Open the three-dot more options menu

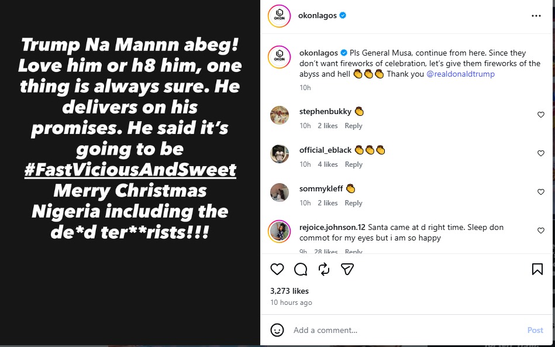tap(536, 16)
